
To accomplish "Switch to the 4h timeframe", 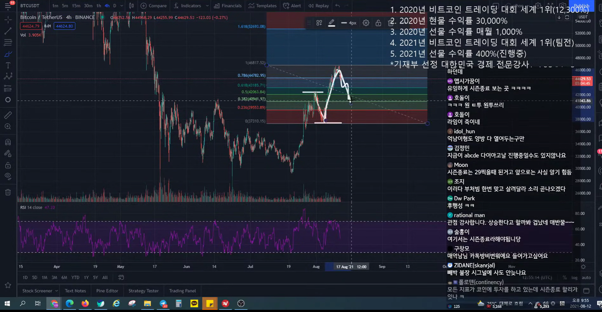I will tap(107, 6).
